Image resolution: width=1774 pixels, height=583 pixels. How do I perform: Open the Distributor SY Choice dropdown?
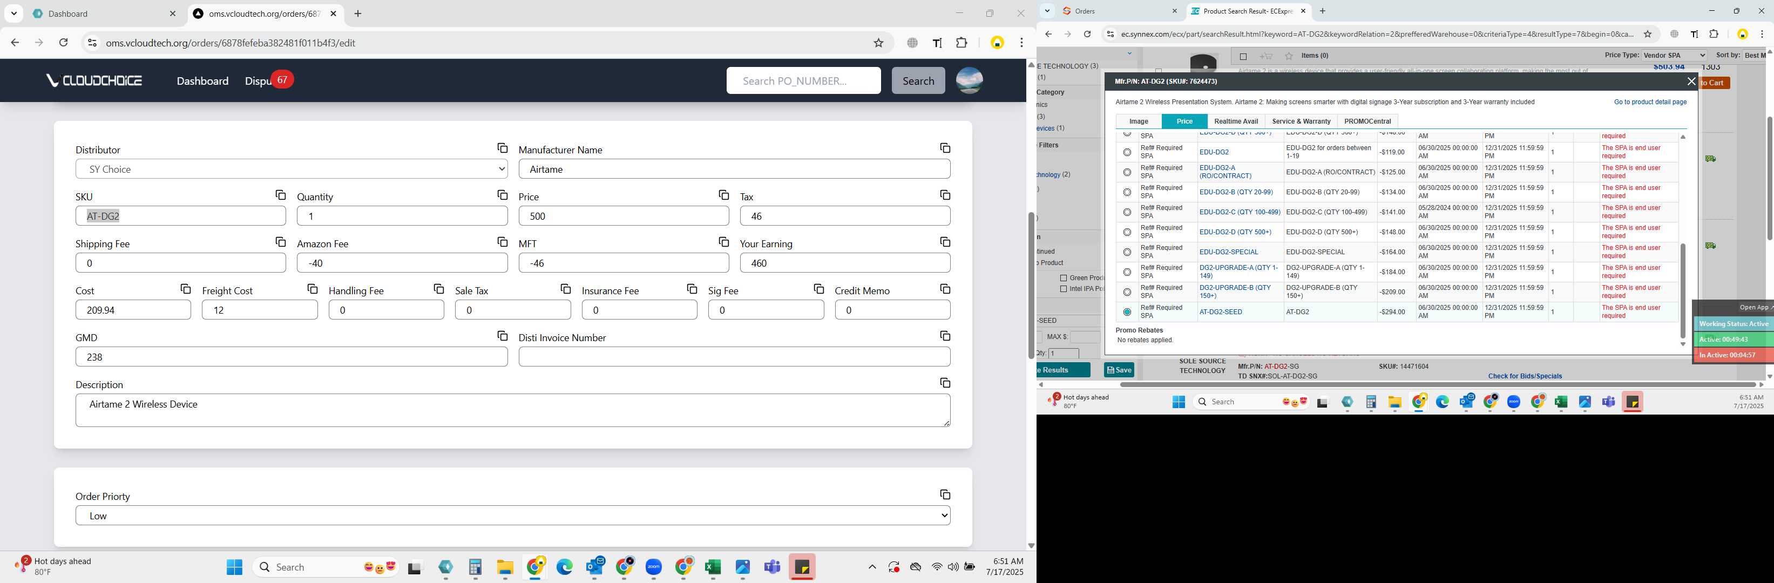[292, 170]
